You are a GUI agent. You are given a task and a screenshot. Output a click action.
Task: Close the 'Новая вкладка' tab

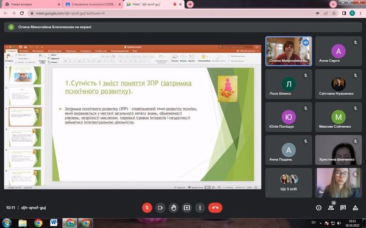[x=59, y=4]
